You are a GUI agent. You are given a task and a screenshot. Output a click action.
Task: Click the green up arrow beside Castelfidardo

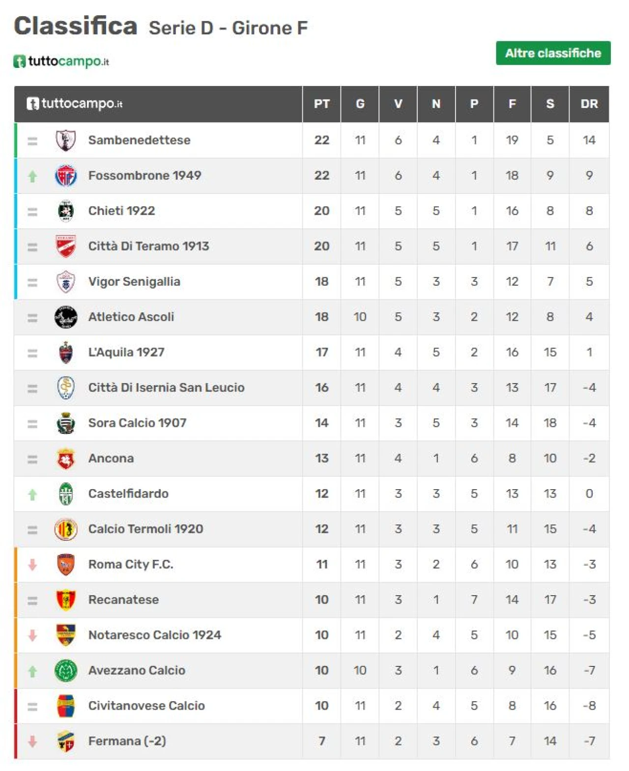[32, 494]
